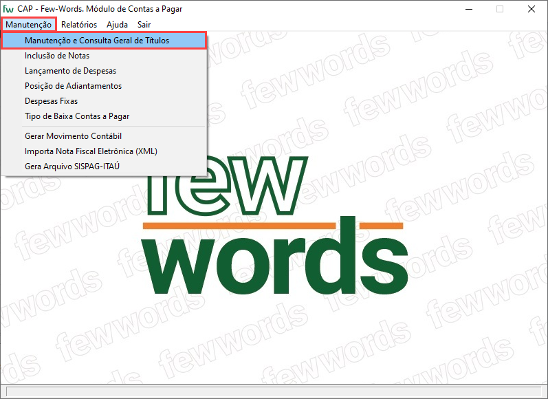Viewport: 548px width, 399px height.
Task: Select Manutenção e Consulta Geral de Títulos
Action: point(104,40)
